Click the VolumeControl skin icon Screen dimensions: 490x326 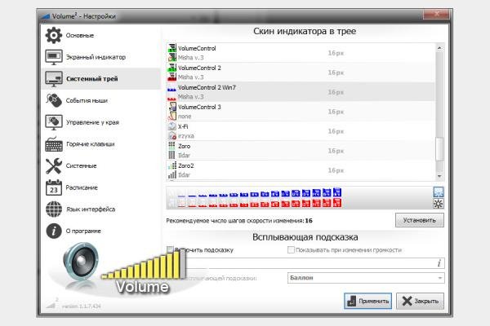coord(171,52)
